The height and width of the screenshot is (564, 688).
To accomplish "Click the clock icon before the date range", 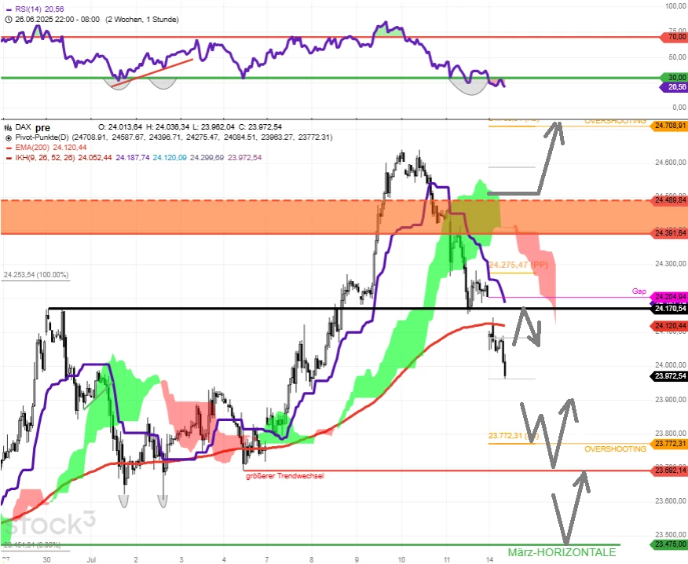I will pos(8,20).
